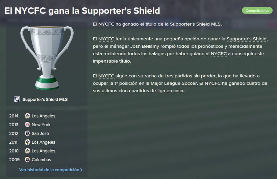Open the Columbus team name for 2009
This screenshot has width=277, height=179.
point(41,159)
